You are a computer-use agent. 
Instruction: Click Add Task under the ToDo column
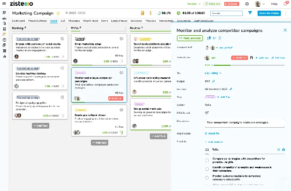pyautogui.click(x=100, y=143)
